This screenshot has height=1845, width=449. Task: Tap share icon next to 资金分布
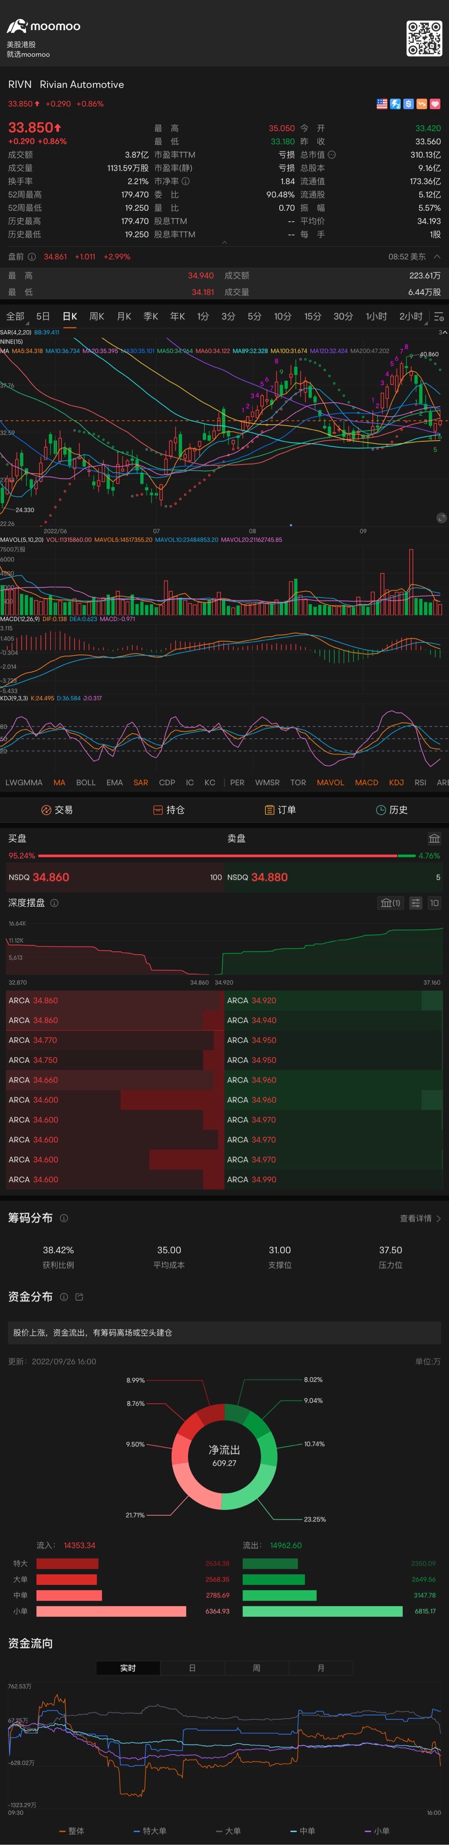pos(79,1296)
